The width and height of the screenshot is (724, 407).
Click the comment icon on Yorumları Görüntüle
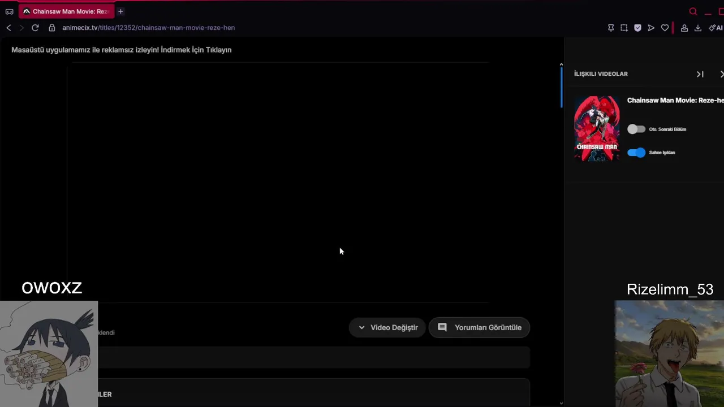[x=442, y=327]
